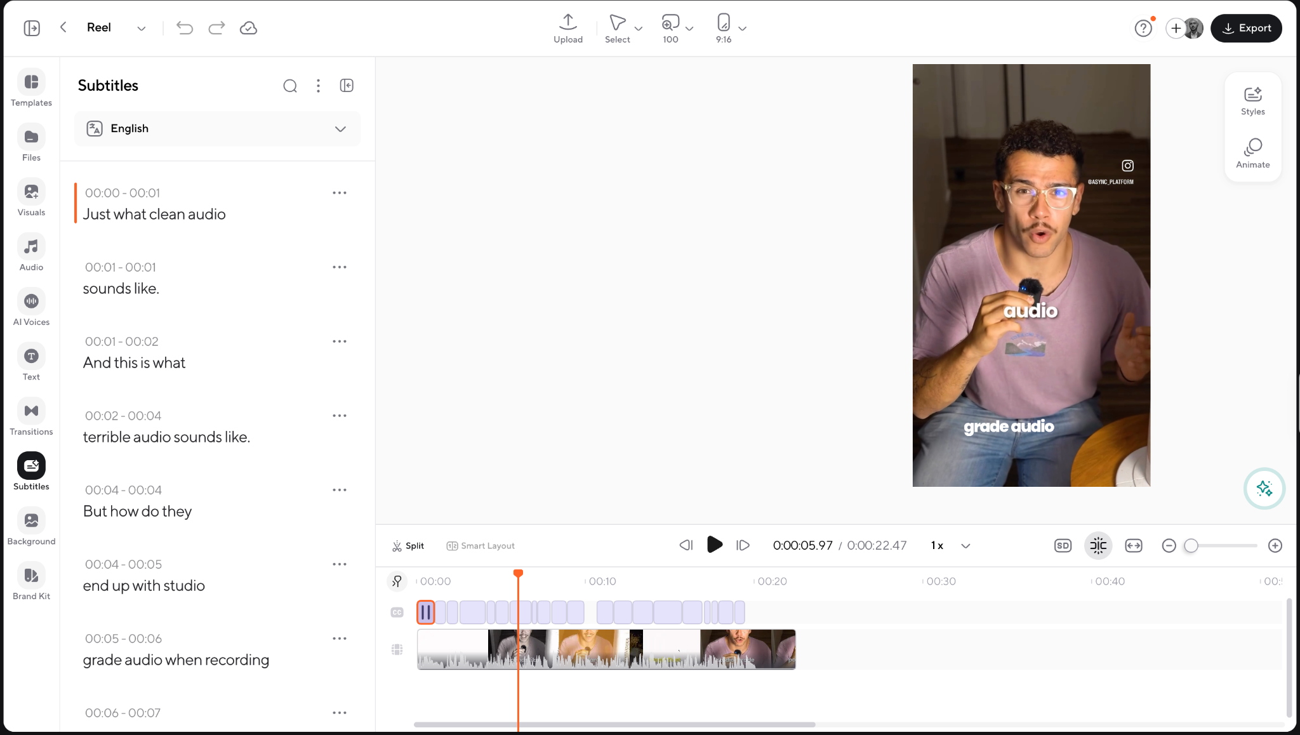Open the Visuals panel

[31, 198]
